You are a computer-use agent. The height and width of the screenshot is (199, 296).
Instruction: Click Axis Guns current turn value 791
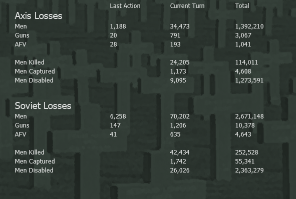pos(175,35)
